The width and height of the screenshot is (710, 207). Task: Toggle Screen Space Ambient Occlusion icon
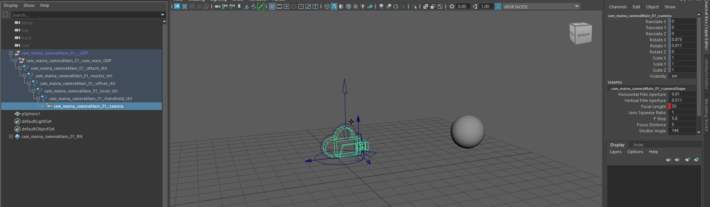pyautogui.click(x=381, y=6)
